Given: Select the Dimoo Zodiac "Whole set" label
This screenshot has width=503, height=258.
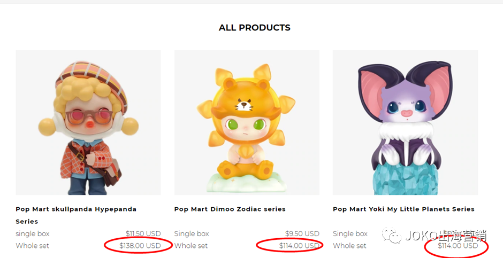Looking at the screenshot, I should (191, 246).
